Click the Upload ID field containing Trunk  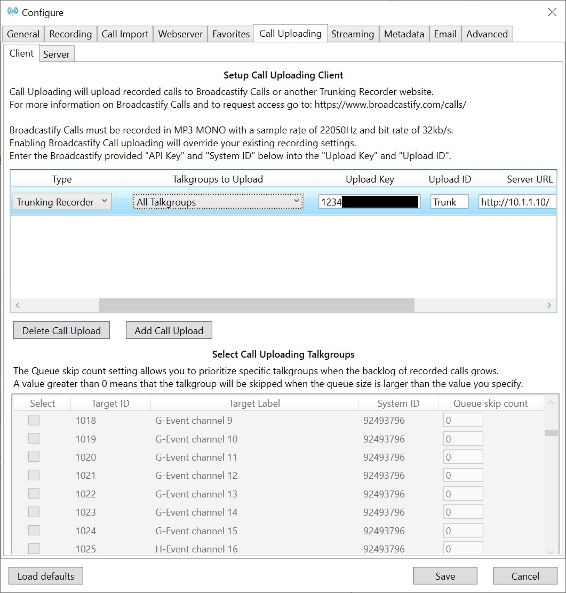(x=450, y=202)
